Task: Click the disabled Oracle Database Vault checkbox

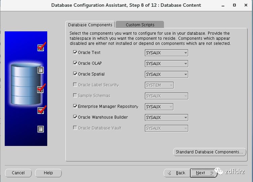Action: (x=75, y=128)
